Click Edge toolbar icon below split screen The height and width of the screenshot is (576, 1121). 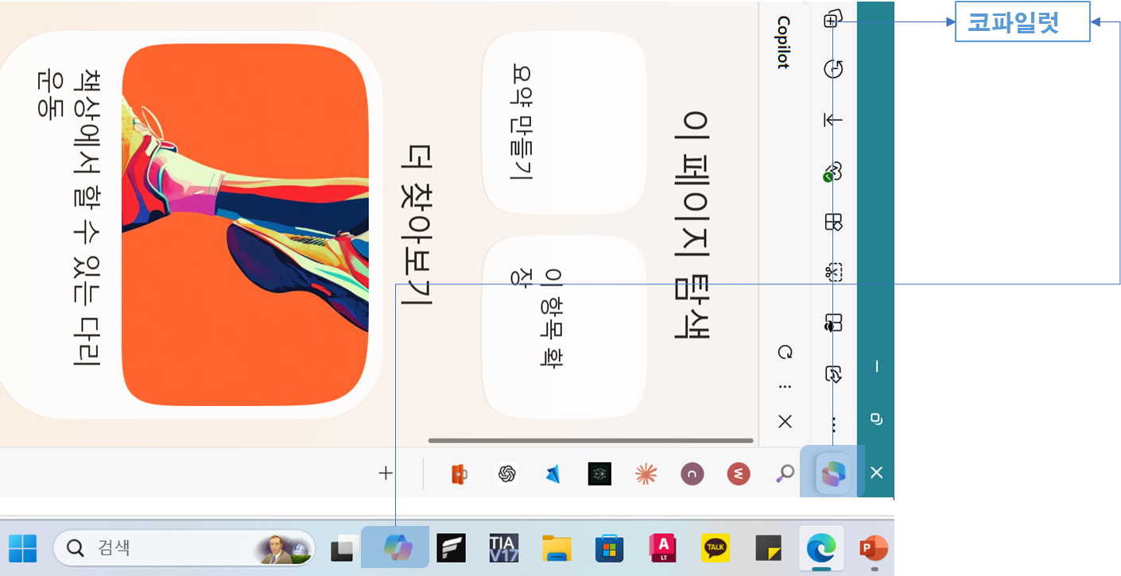833,373
